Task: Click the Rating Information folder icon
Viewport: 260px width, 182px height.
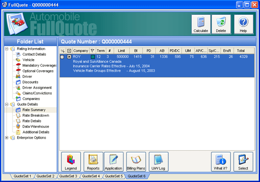Action: [12, 49]
